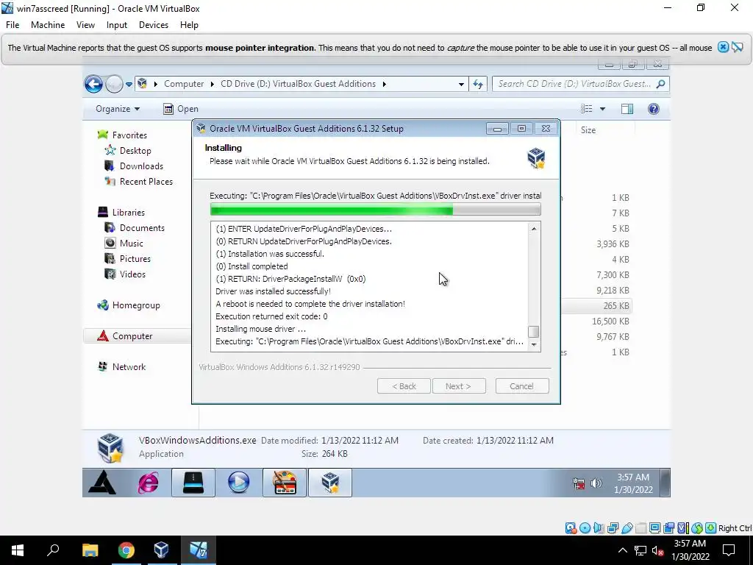753x565 pixels.
Task: Click the 16,500 KB file size row
Action: [x=610, y=321]
